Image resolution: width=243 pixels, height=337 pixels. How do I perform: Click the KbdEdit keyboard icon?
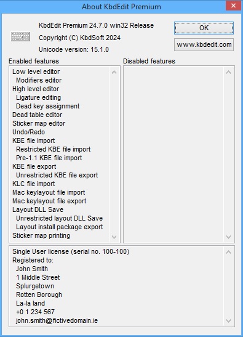[x=20, y=36]
